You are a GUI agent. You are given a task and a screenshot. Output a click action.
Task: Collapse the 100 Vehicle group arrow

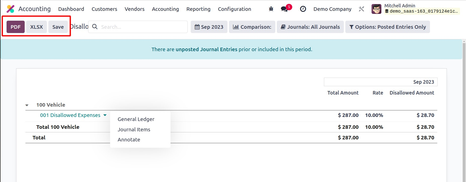click(27, 105)
